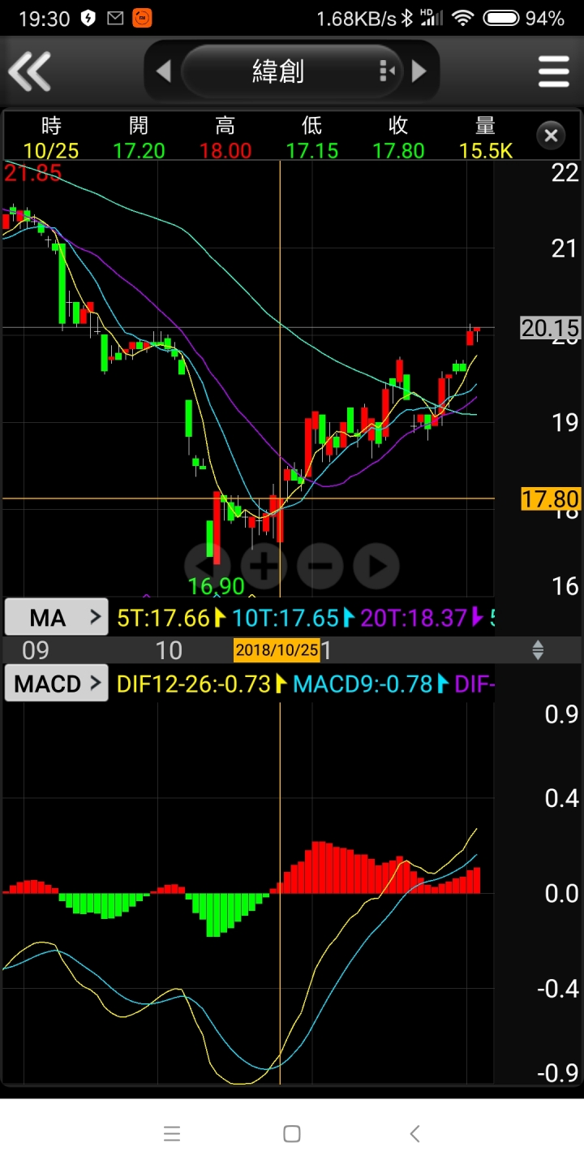Image resolution: width=584 pixels, height=1169 pixels.
Task: Zoom in chart with plus button
Action: point(264,566)
